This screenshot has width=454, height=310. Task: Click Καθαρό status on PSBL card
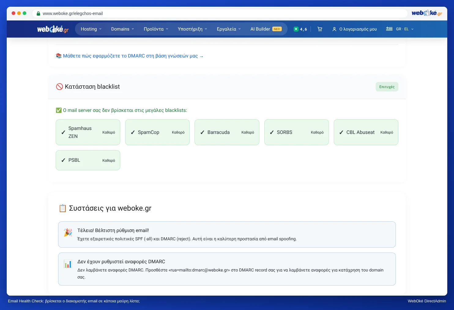(x=109, y=161)
